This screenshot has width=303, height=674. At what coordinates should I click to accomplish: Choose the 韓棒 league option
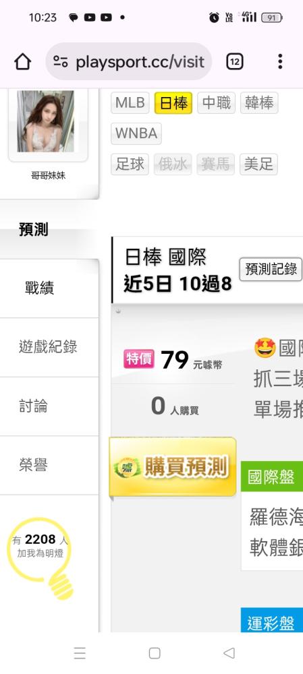pos(259,102)
